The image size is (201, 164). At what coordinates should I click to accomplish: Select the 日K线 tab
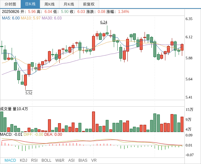(x=30, y=4)
